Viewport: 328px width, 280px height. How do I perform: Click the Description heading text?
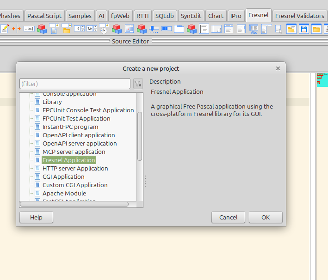click(165, 81)
